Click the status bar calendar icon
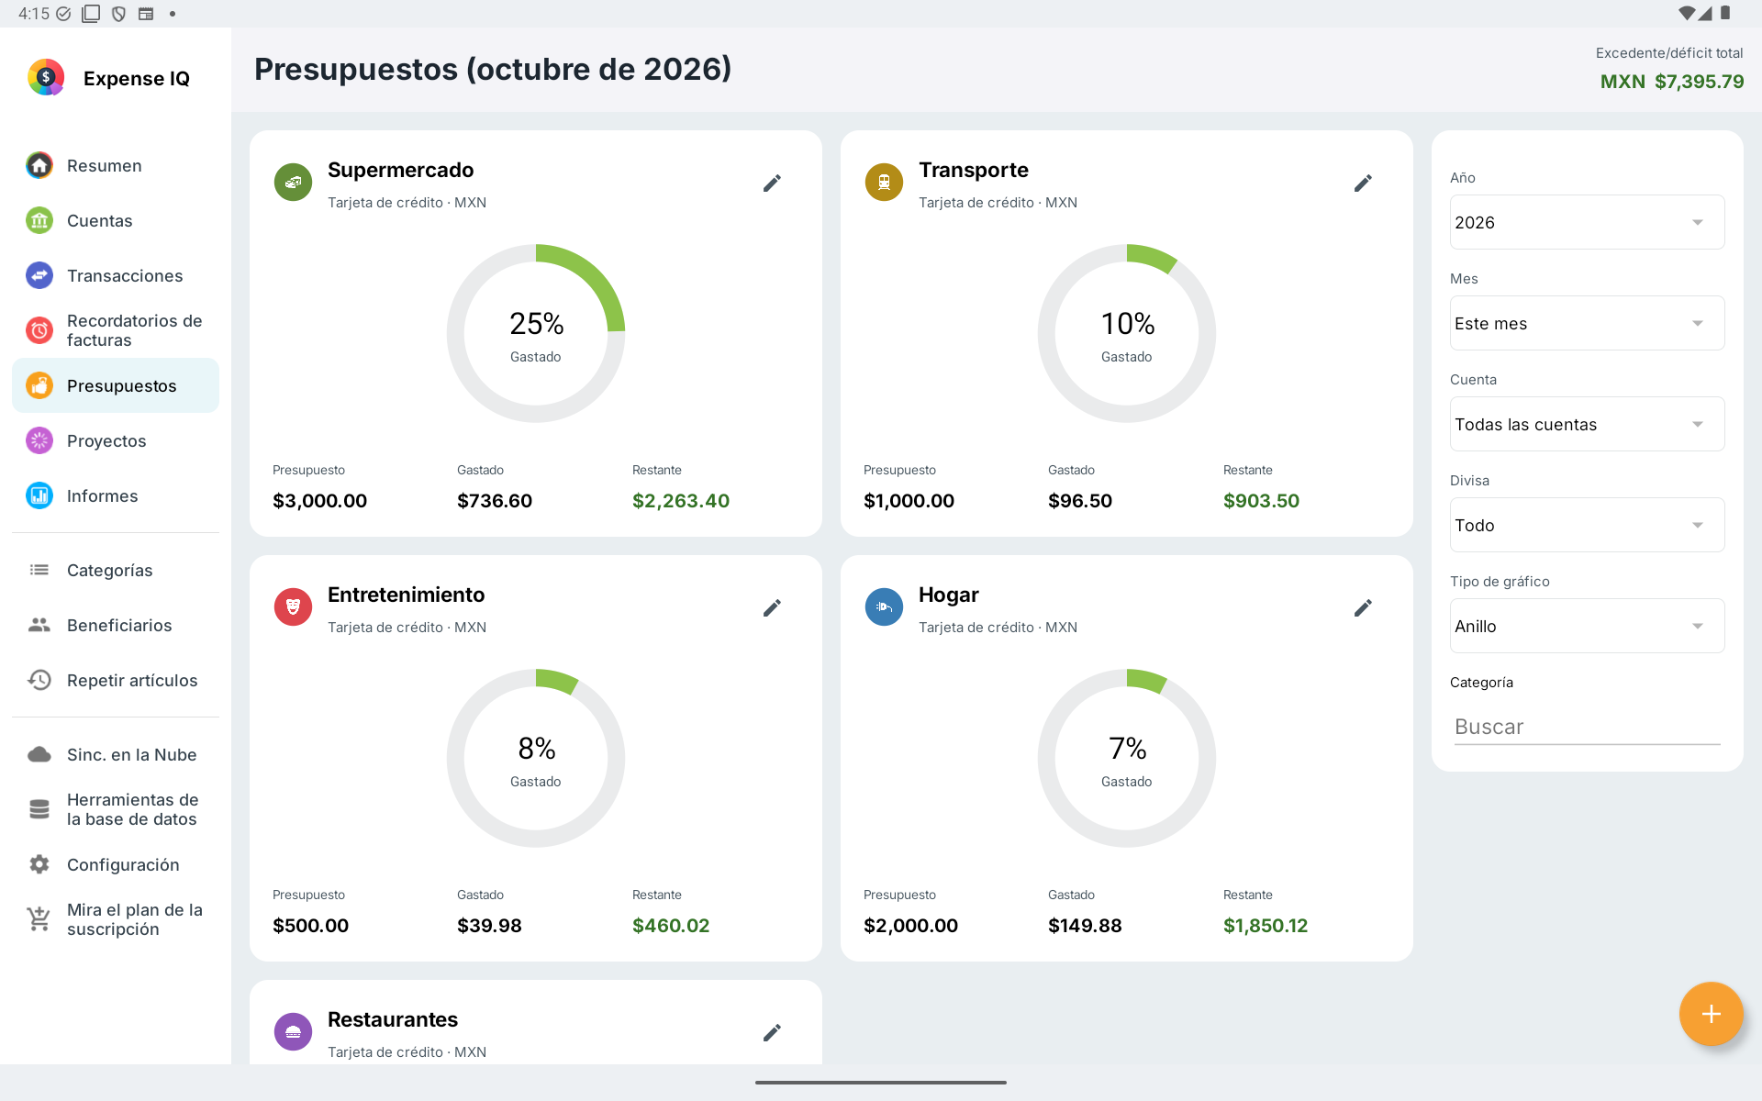 coord(146,14)
